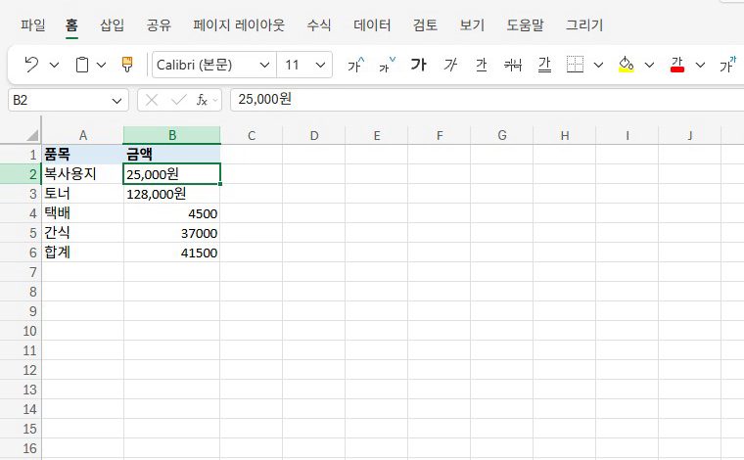Toggle italic 가 formatting

pyautogui.click(x=449, y=65)
